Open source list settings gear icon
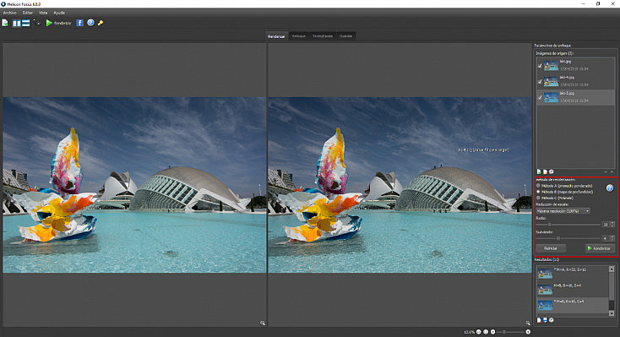 click(552, 171)
